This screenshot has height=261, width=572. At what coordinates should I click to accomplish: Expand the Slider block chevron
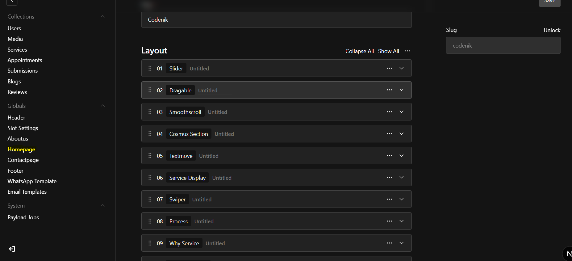[x=401, y=68]
